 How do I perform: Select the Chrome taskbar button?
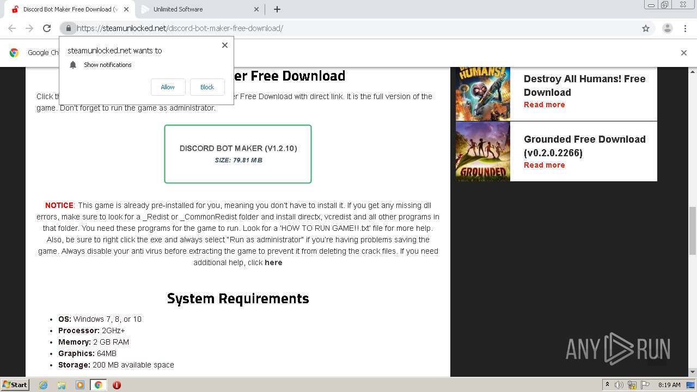click(x=98, y=385)
